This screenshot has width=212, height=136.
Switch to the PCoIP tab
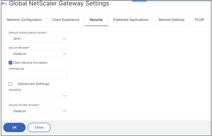coord(199,20)
